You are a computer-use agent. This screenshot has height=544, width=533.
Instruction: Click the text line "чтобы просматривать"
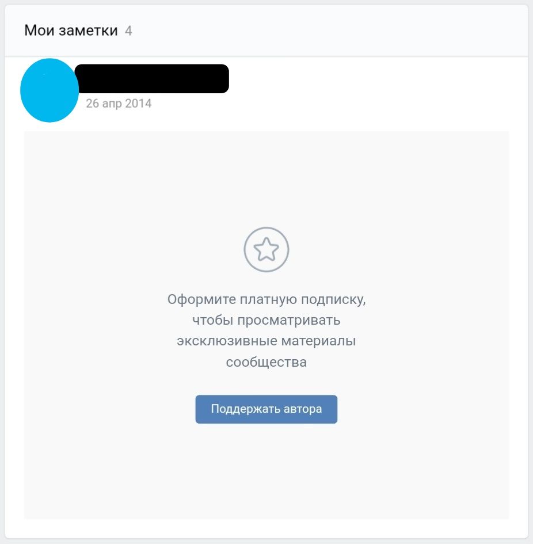click(266, 320)
